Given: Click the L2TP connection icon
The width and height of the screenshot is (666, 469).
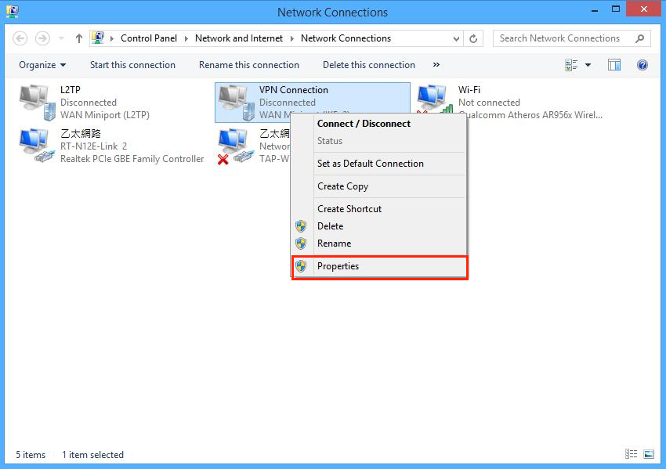Looking at the screenshot, I should coord(35,102).
